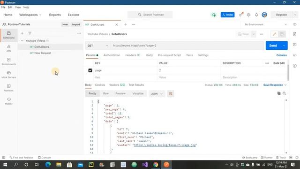Create a new collection with plus icon
Screen dimensions: 300x169
[x=22, y=33]
